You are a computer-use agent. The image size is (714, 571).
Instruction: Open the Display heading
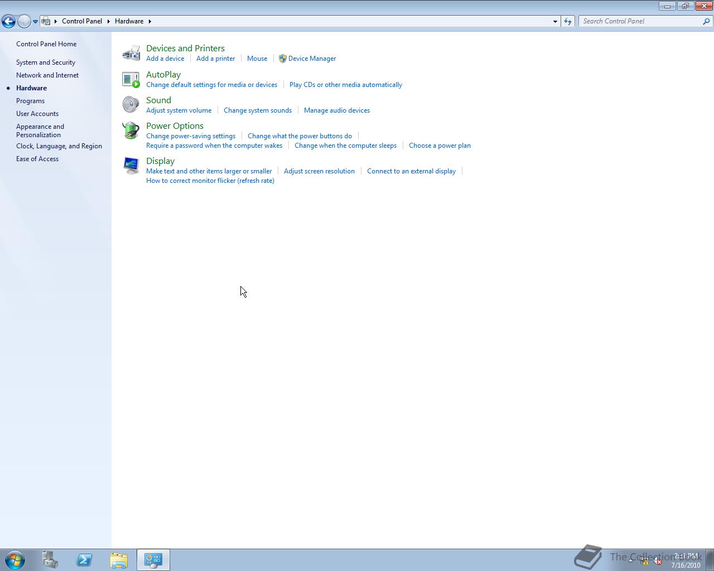tap(160, 161)
